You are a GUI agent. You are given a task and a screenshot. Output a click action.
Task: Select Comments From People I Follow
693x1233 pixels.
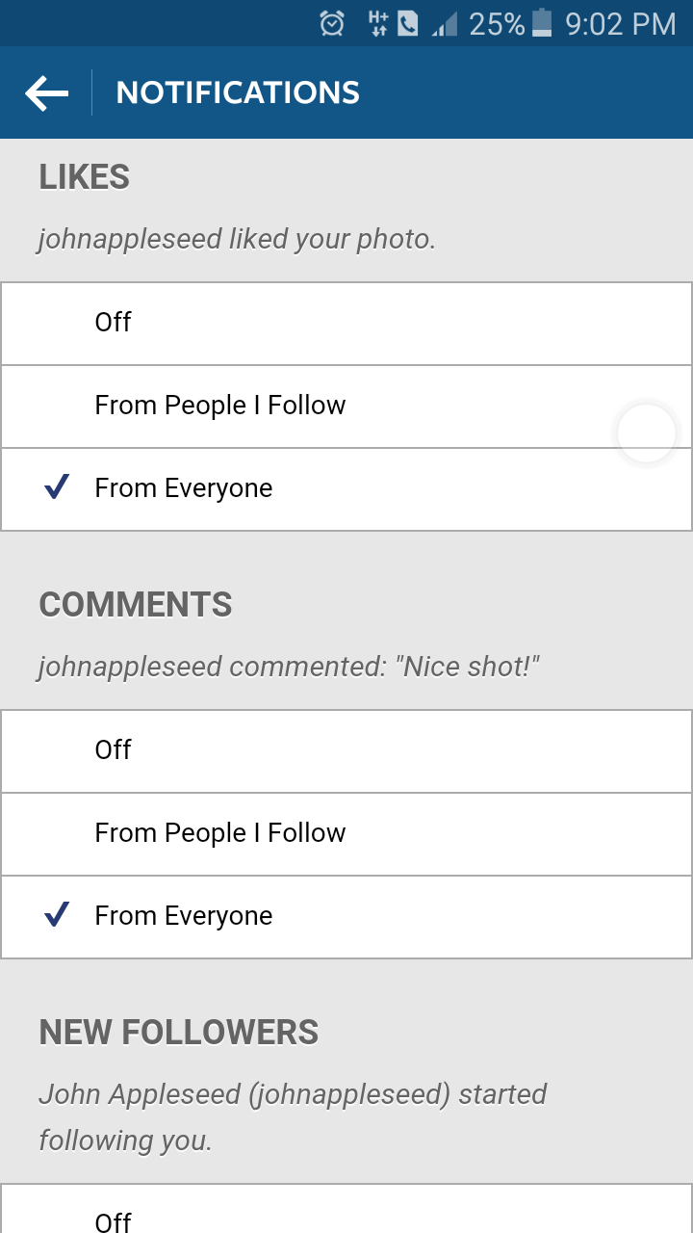[x=346, y=834]
